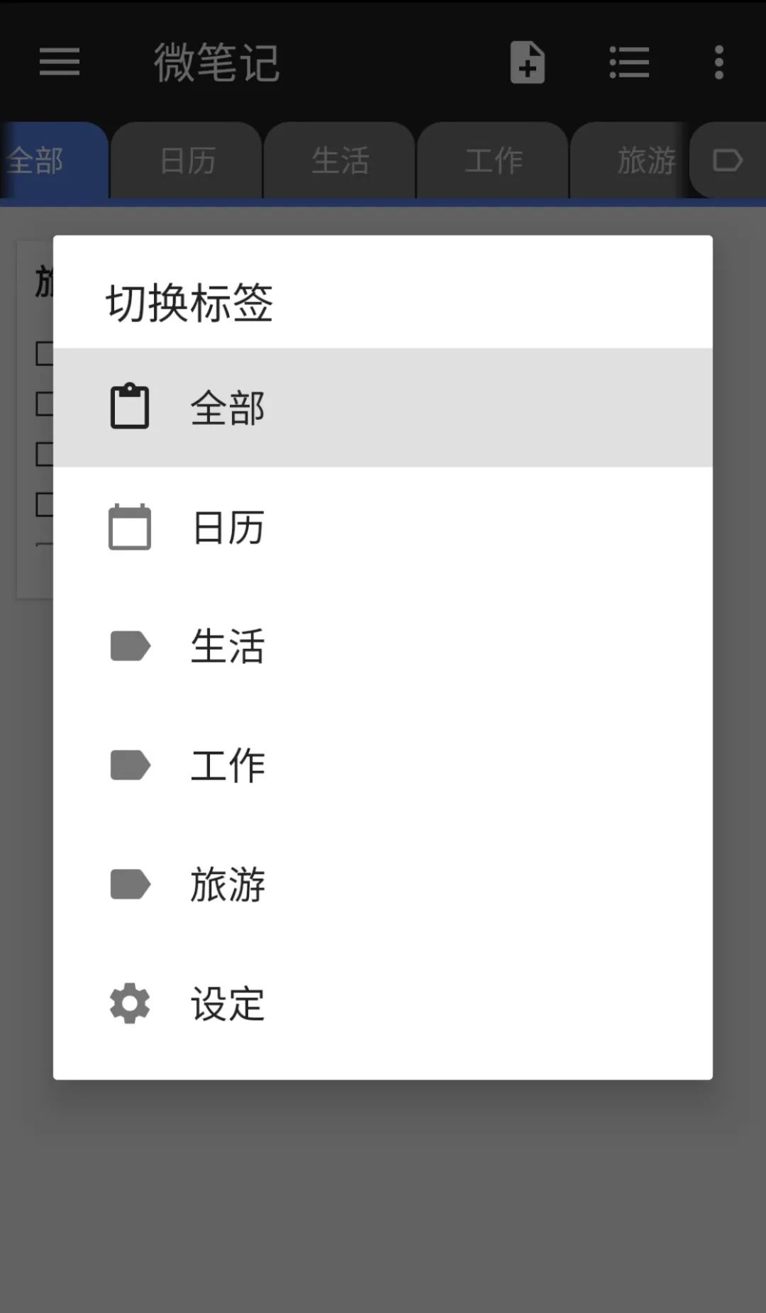This screenshot has height=1313, width=766.
Task: Open the list view icon
Action: [x=629, y=62]
